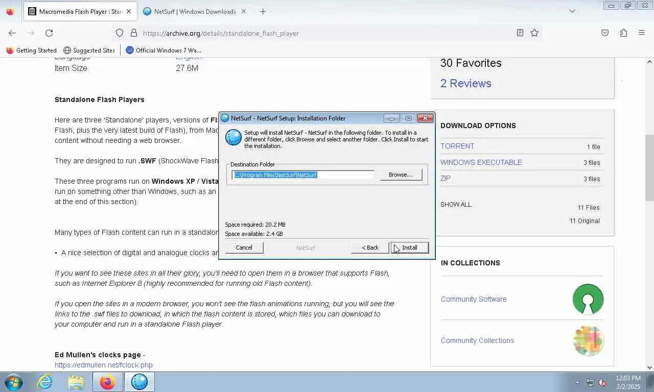Open the list all tabs dropdown
This screenshot has width=654, height=392.
tap(572, 11)
